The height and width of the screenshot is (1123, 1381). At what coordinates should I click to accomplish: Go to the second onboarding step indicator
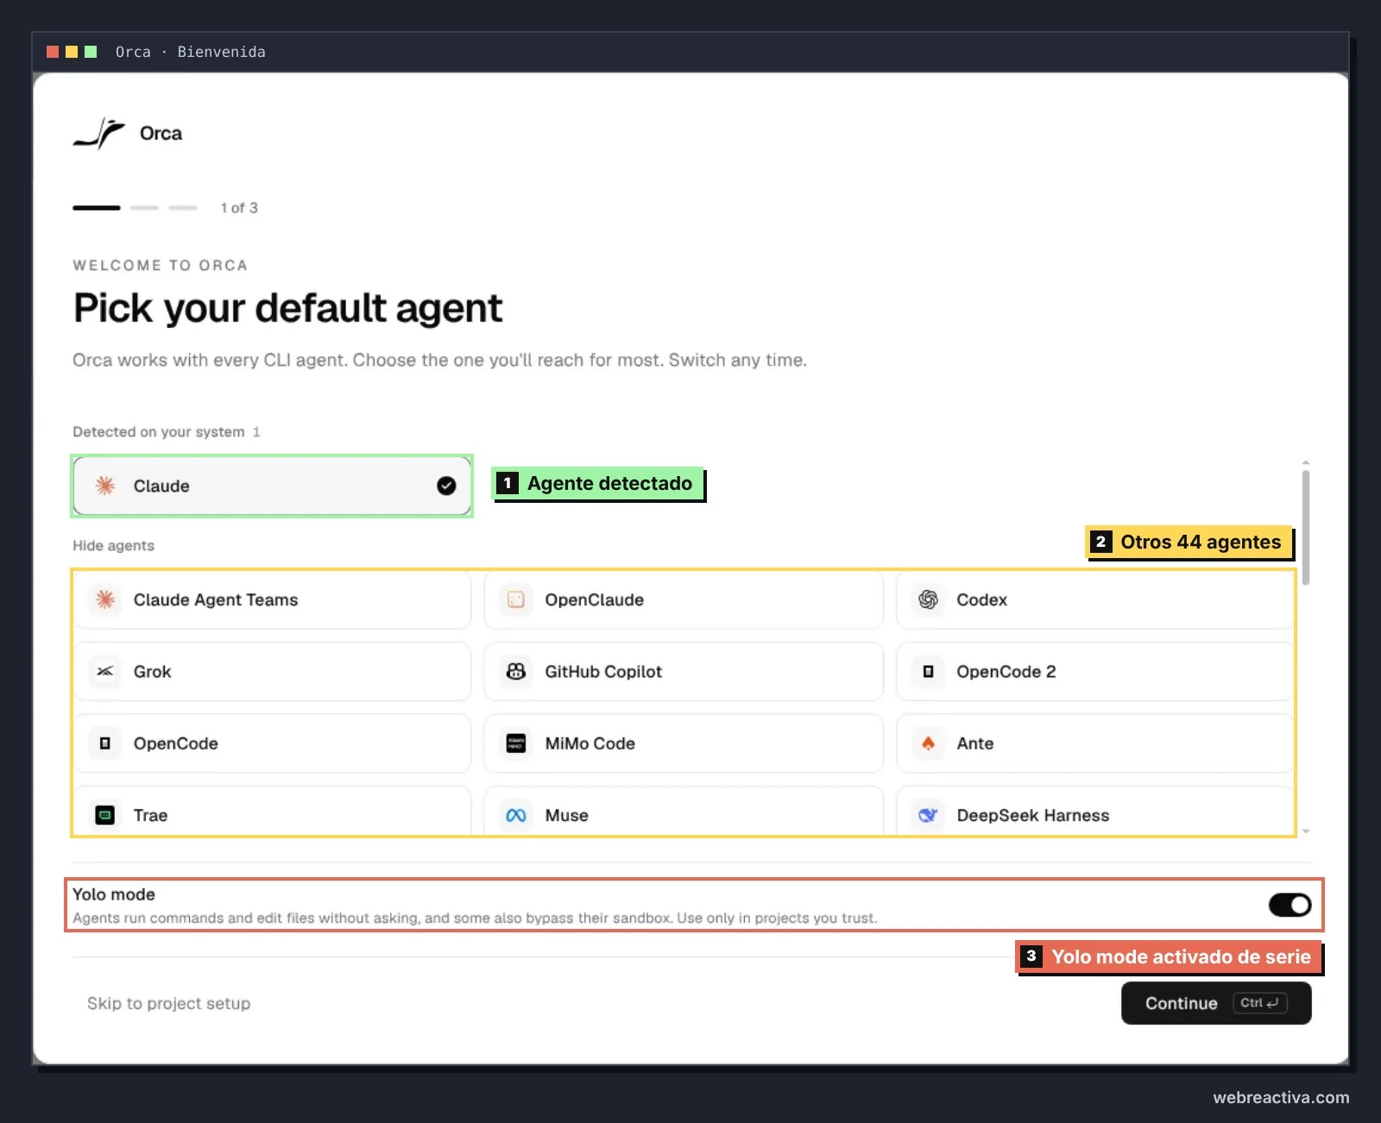point(144,208)
